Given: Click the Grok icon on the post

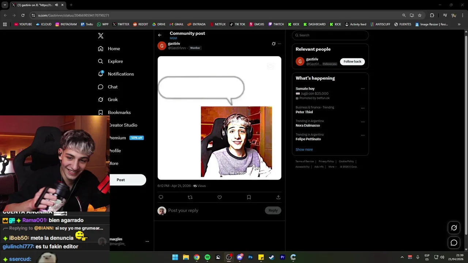Looking at the screenshot, I should [273, 44].
